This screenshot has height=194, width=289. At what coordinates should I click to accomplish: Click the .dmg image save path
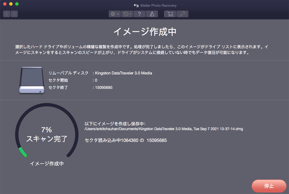[x=164, y=129]
